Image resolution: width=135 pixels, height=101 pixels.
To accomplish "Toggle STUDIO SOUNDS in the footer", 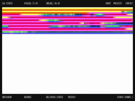I will pyautogui.click(x=125, y=97).
